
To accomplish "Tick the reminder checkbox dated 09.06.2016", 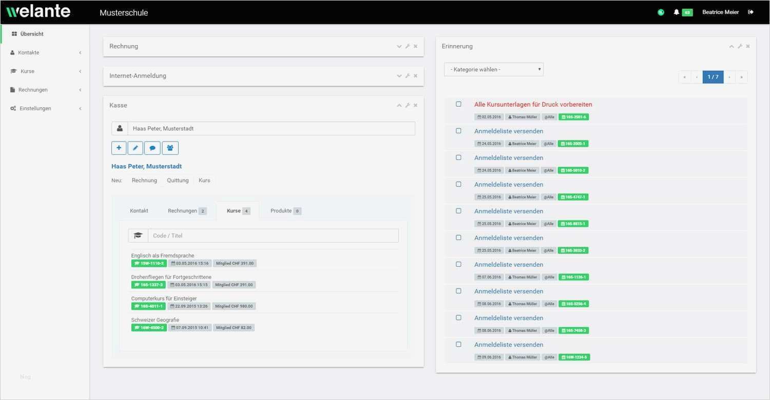I will point(458,344).
